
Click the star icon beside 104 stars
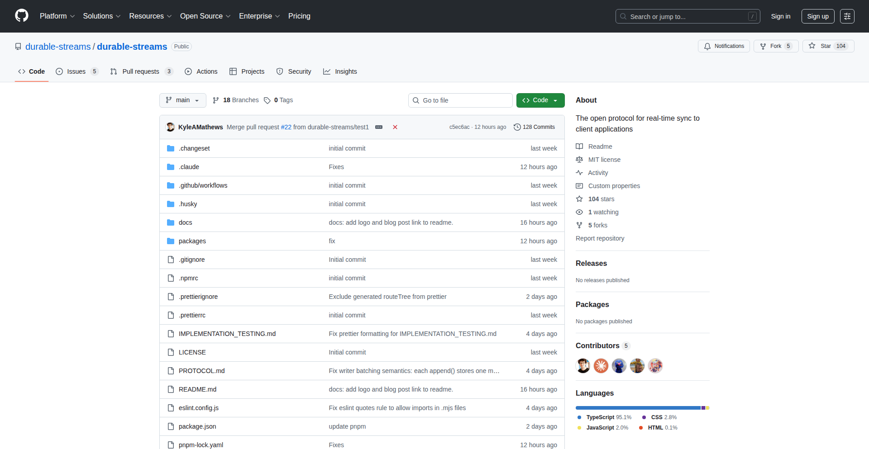point(579,199)
